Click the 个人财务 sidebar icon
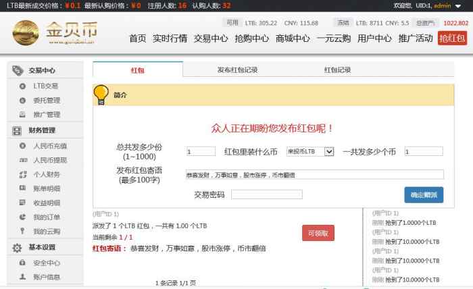The height and width of the screenshot is (289, 473). (x=22, y=174)
